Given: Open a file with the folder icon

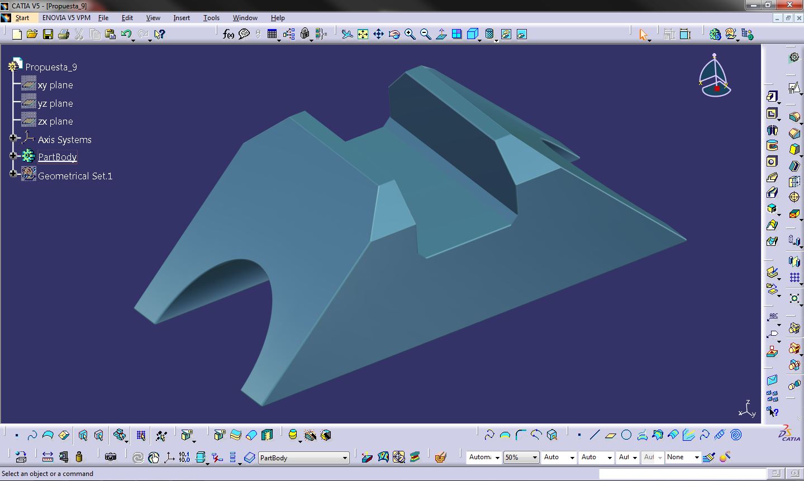Looking at the screenshot, I should pos(32,35).
